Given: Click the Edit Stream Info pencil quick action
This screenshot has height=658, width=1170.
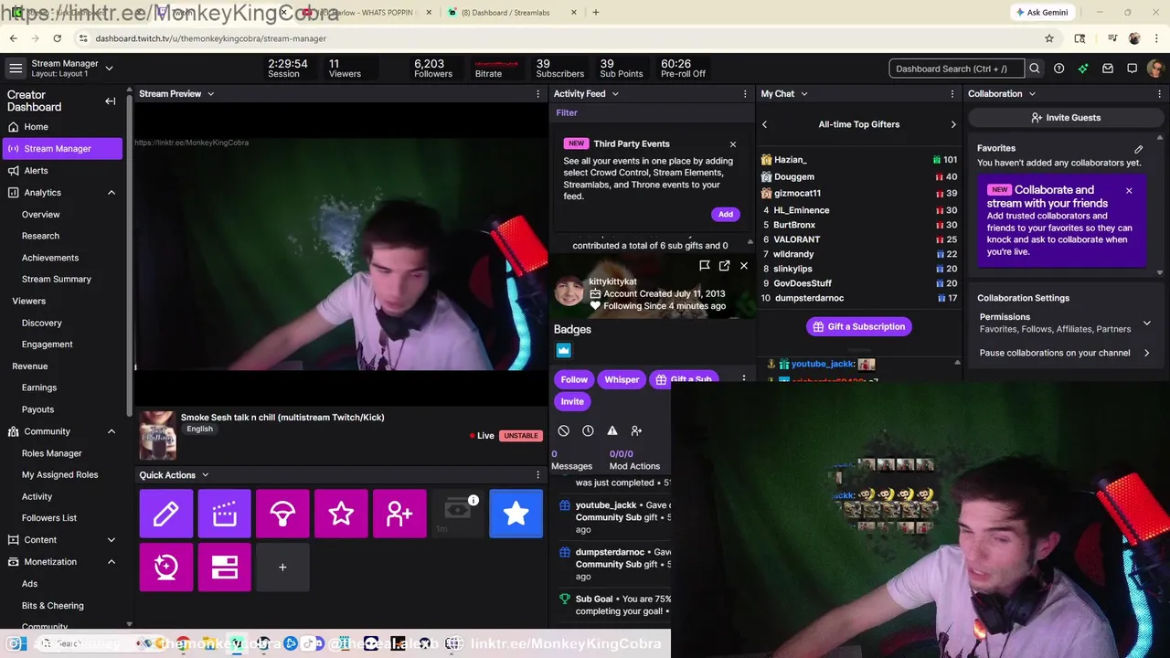Looking at the screenshot, I should (x=165, y=514).
